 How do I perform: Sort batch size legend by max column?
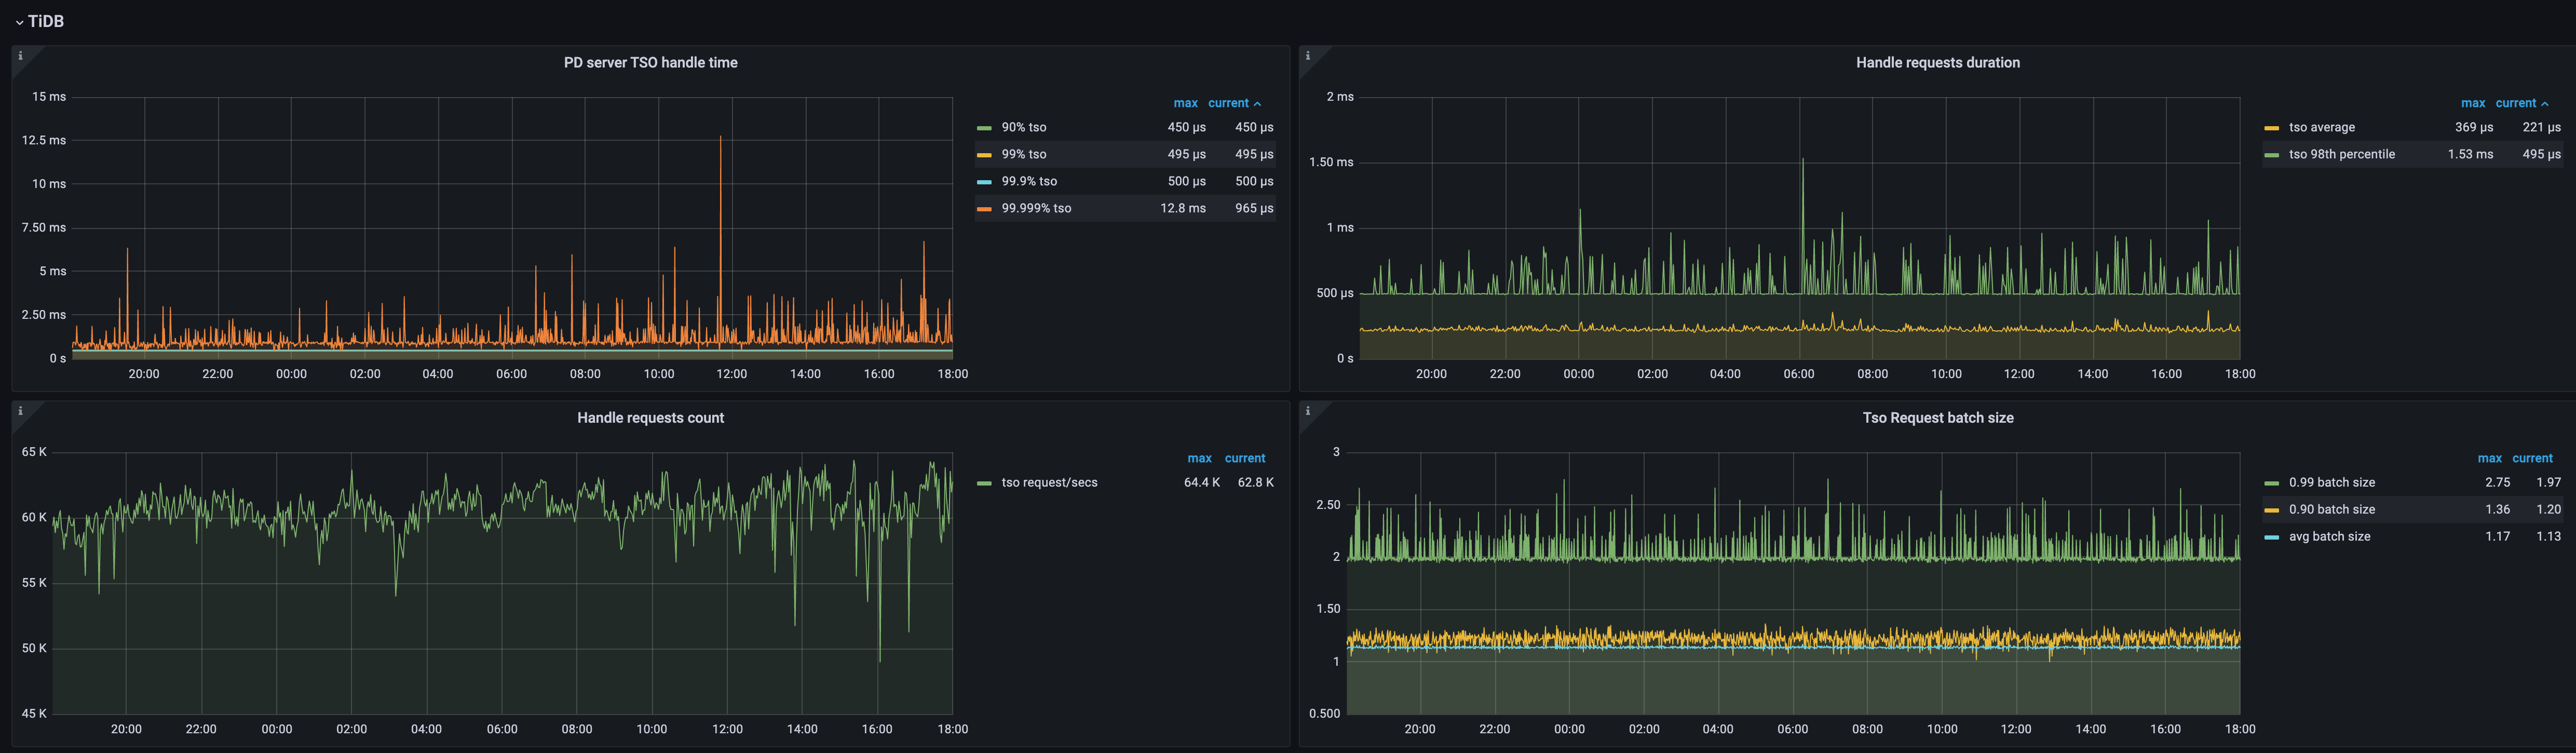click(x=2489, y=458)
